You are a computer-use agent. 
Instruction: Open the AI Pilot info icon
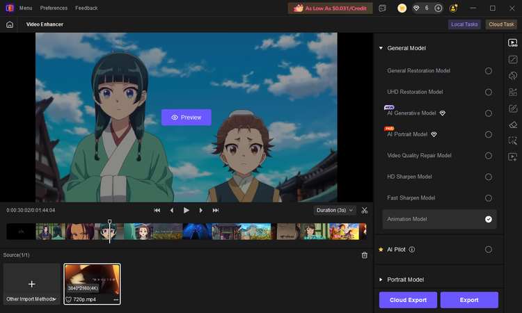(412, 250)
